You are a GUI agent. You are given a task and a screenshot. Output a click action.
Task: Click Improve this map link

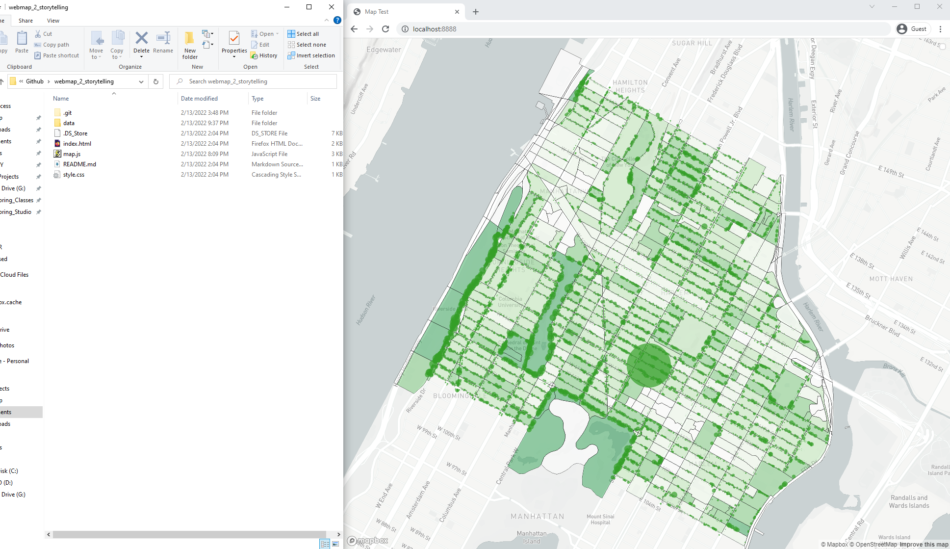coord(924,545)
